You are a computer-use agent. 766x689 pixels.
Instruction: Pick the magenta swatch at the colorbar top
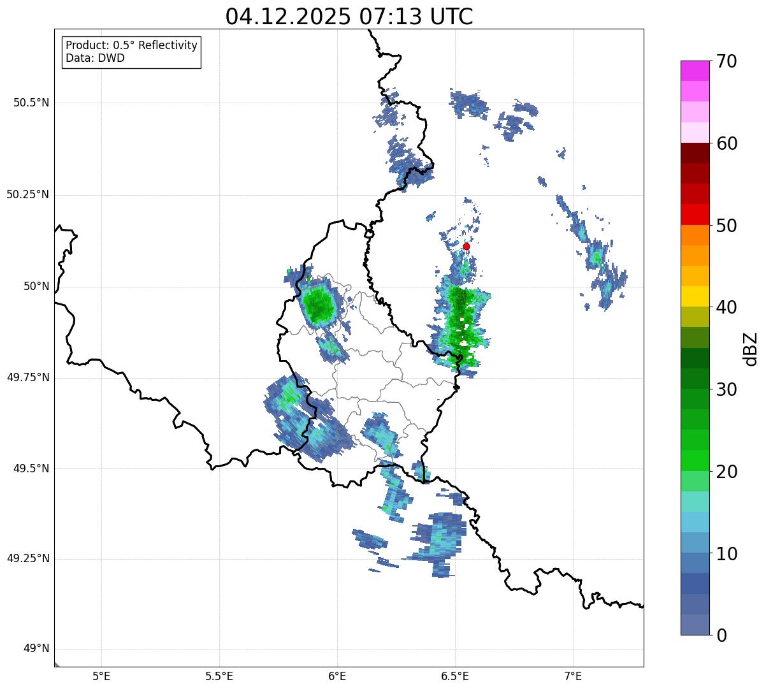(695, 71)
